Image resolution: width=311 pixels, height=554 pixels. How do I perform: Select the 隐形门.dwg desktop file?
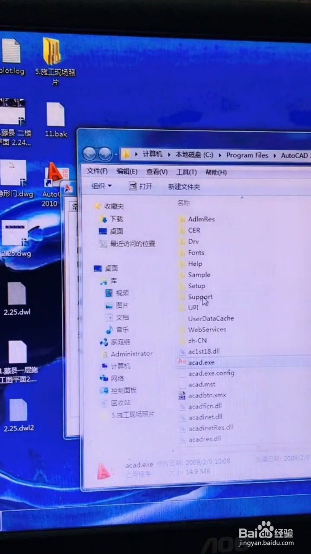click(x=15, y=180)
